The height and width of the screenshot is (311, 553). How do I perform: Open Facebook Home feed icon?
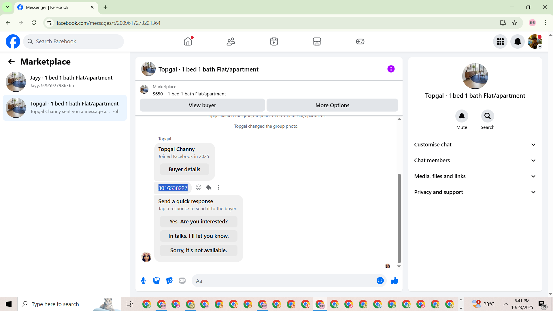point(188,42)
